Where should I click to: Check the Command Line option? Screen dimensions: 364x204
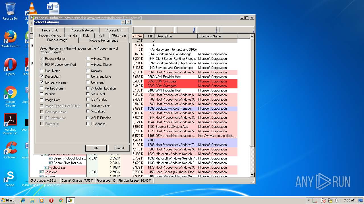tap(88, 76)
